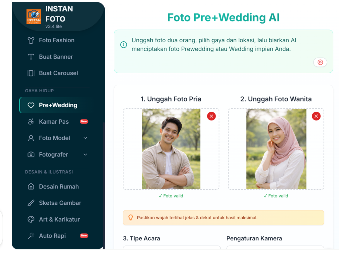Click the Auto Rapi magic wand icon
The width and height of the screenshot is (339, 257).
[31, 236]
